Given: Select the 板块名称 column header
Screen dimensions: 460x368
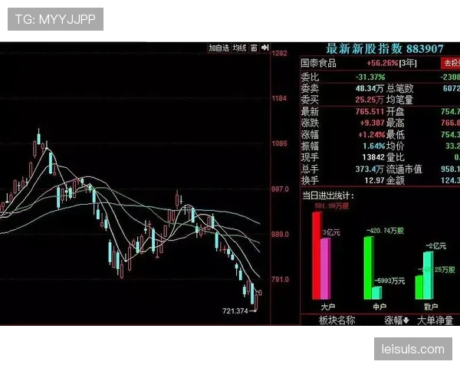Looking at the screenshot, I should [337, 320].
